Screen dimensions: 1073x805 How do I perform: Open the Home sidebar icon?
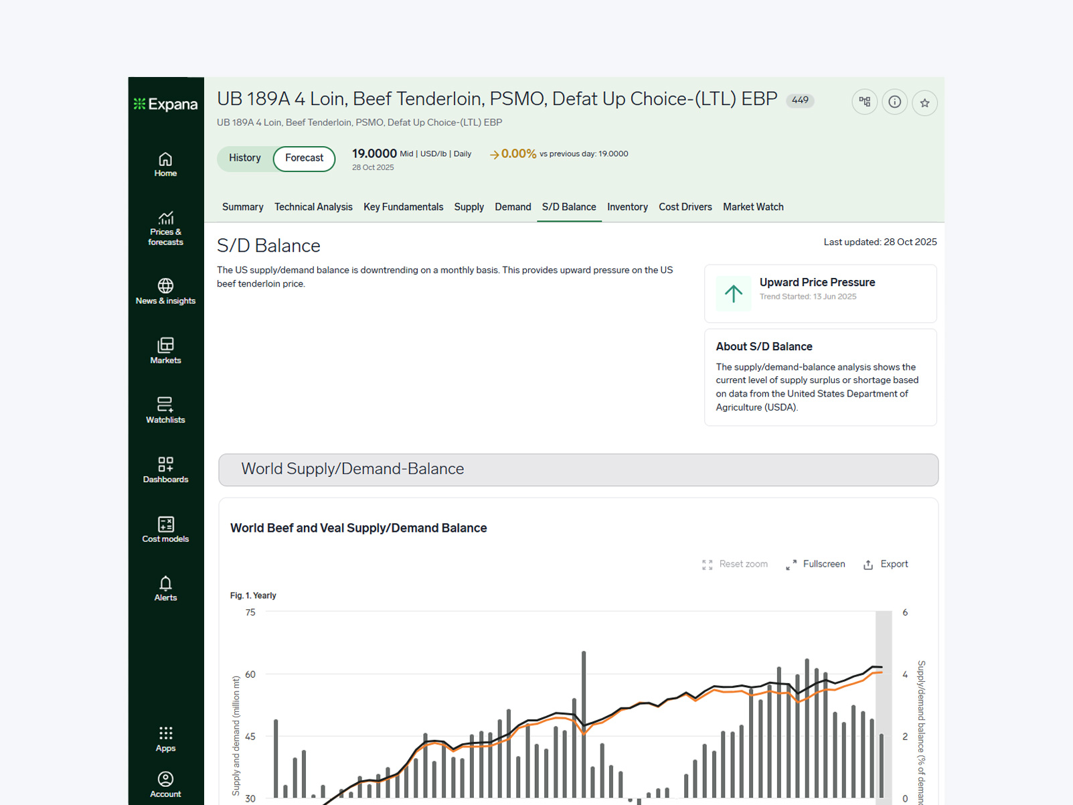coord(165,165)
